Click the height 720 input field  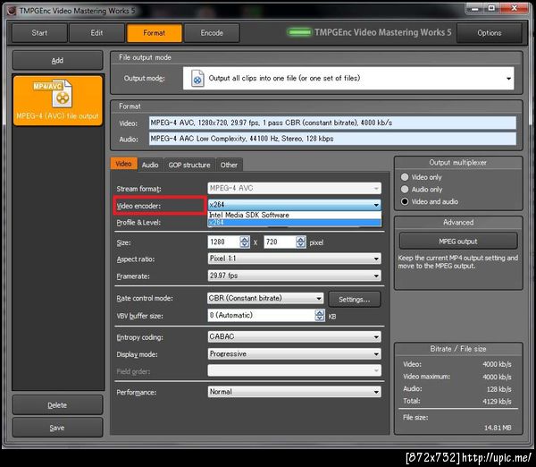pos(280,242)
